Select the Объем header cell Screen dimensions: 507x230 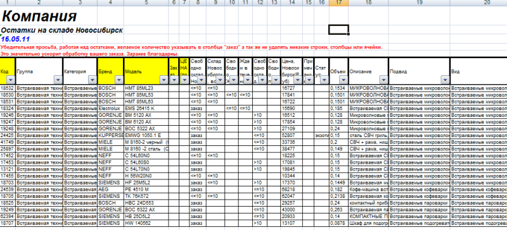click(338, 71)
